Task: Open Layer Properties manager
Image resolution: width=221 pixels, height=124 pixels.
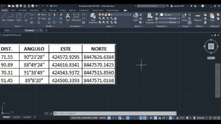Action: point(93,18)
